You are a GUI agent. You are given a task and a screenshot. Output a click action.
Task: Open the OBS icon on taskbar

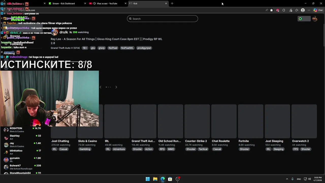177,179
